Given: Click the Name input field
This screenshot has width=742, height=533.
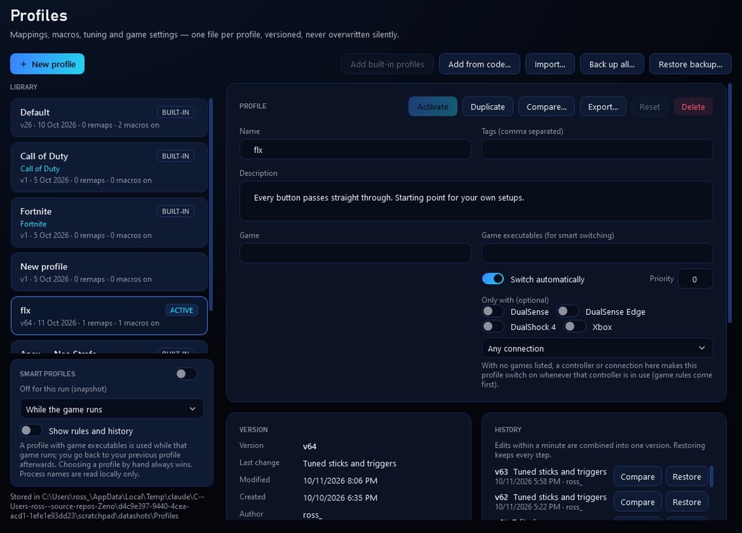Looking at the screenshot, I should [355, 149].
